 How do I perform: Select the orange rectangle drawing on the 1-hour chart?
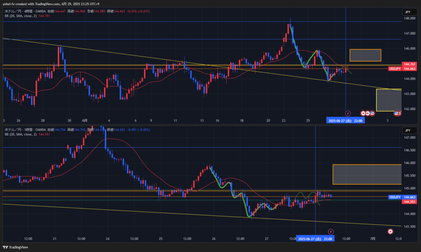point(367,174)
